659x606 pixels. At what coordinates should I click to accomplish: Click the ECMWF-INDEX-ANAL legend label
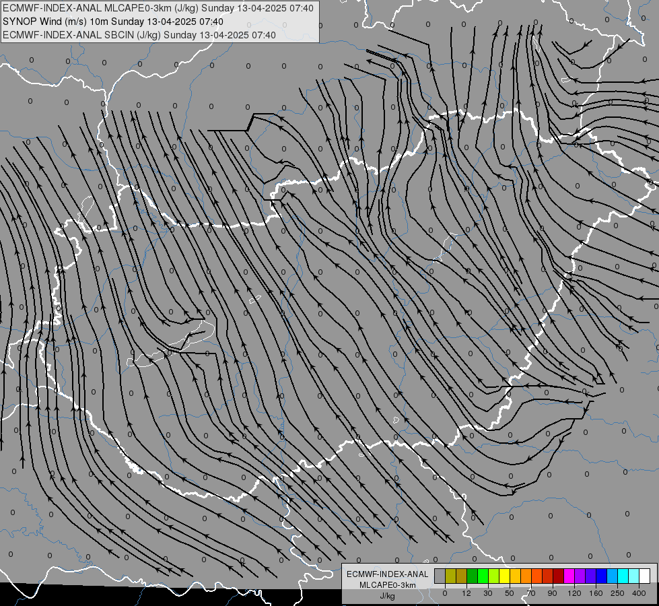coord(388,574)
